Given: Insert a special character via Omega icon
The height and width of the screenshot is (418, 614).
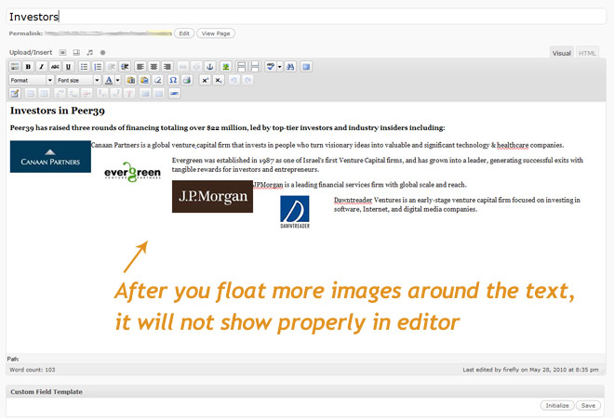Looking at the screenshot, I should click(x=173, y=80).
